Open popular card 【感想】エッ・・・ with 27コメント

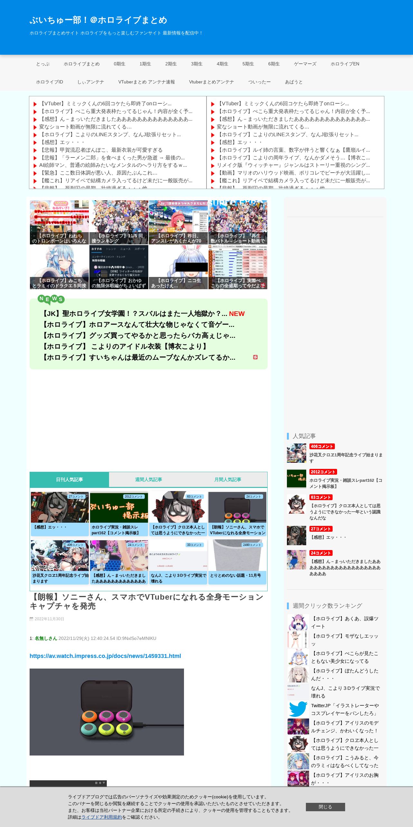[x=60, y=514]
